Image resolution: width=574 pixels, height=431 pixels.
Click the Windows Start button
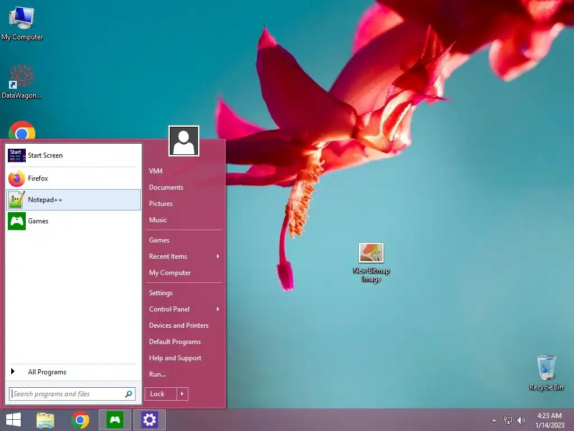tap(13, 420)
